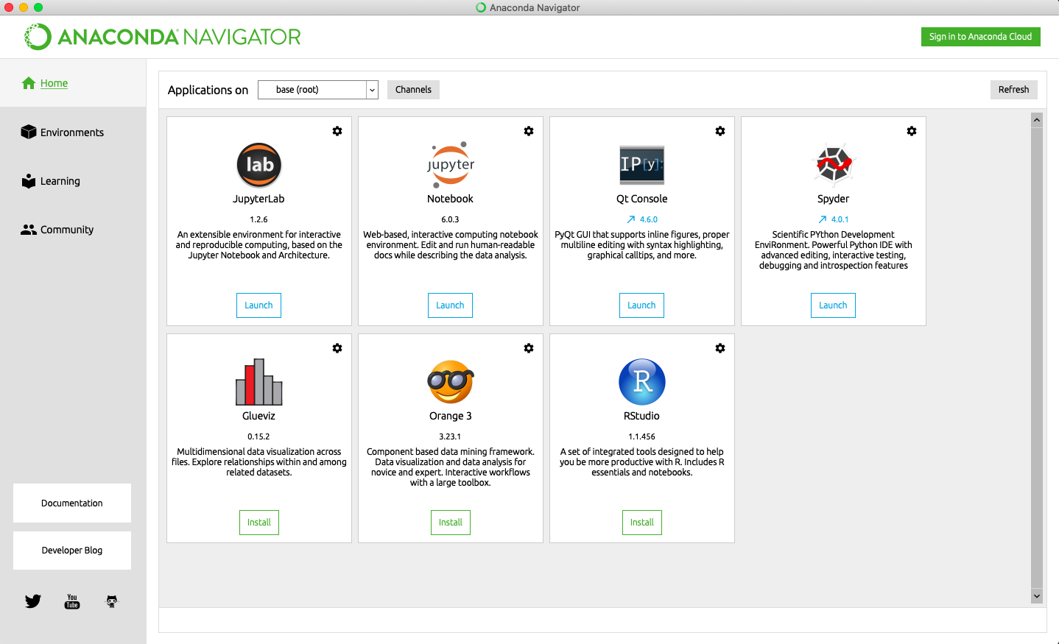Switch to the Environments tab
Viewport: 1059px width, 644px height.
(x=73, y=132)
